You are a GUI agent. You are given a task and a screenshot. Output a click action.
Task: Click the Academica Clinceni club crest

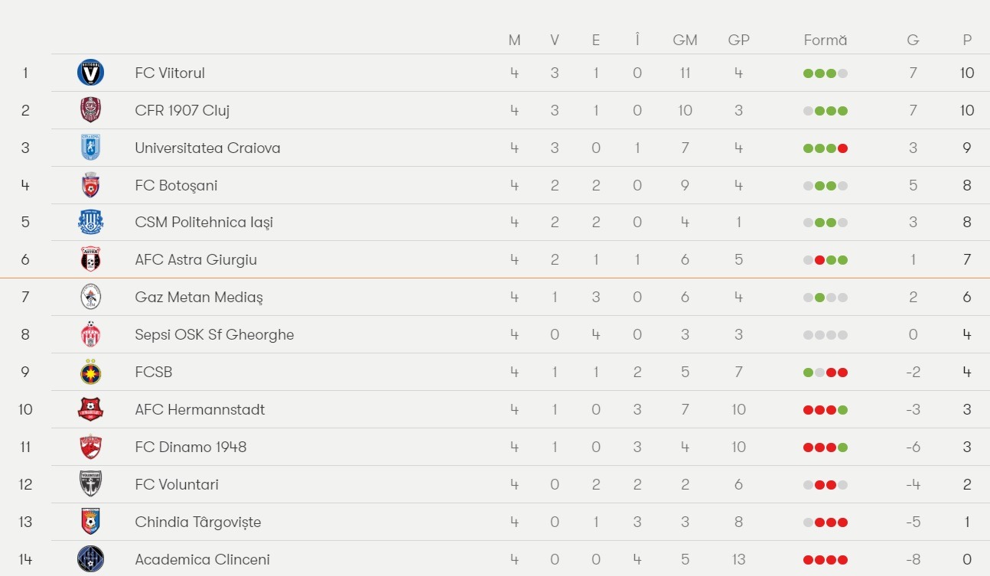[x=90, y=559]
